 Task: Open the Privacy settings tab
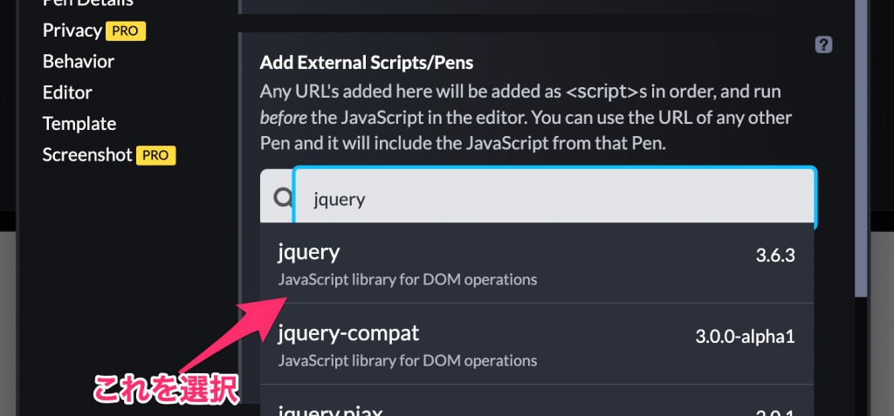72,31
